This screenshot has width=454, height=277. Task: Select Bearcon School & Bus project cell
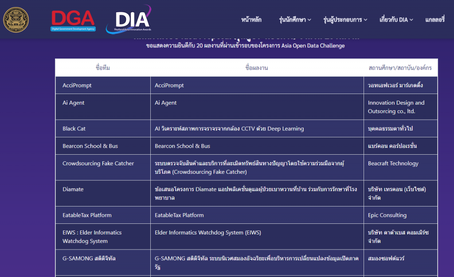coord(257,146)
